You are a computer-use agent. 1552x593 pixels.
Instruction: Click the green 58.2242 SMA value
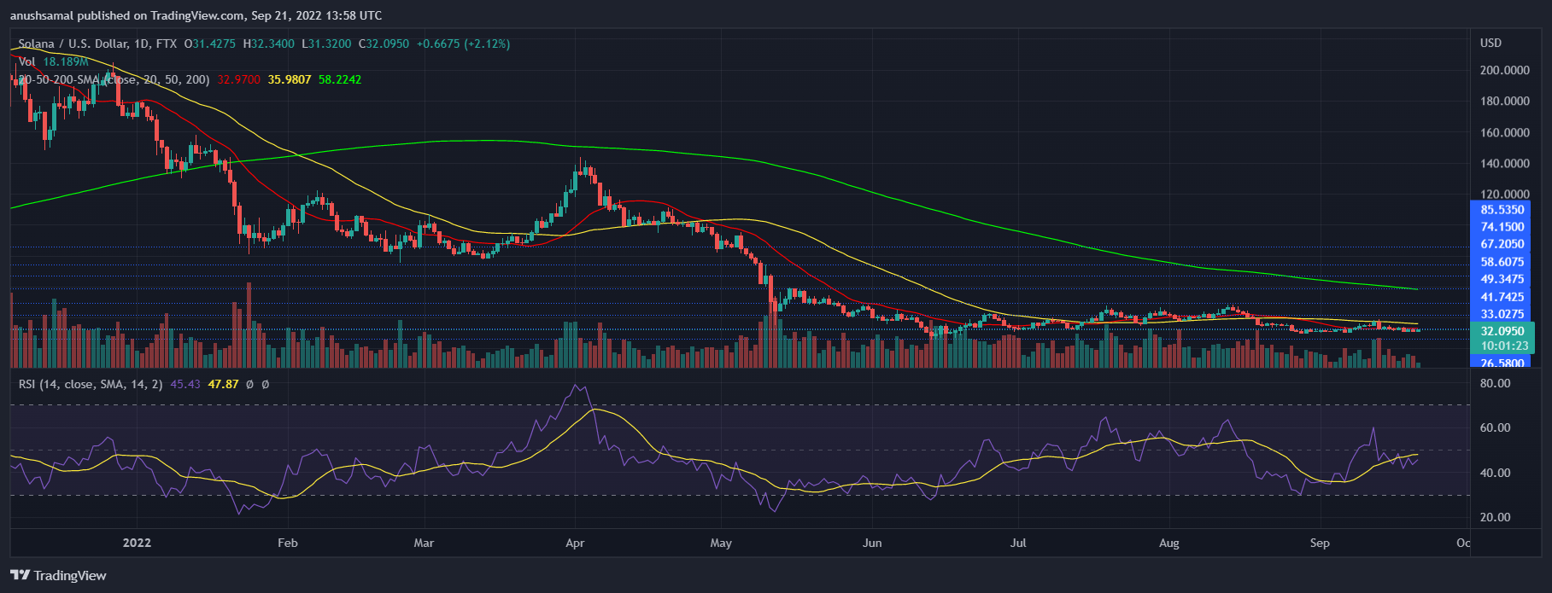tap(340, 79)
